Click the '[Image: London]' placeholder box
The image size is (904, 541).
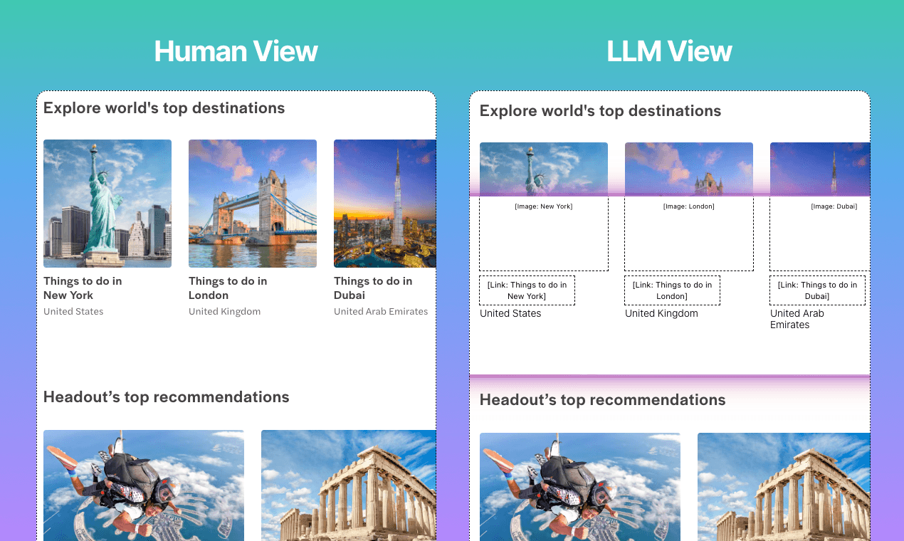[x=688, y=233]
